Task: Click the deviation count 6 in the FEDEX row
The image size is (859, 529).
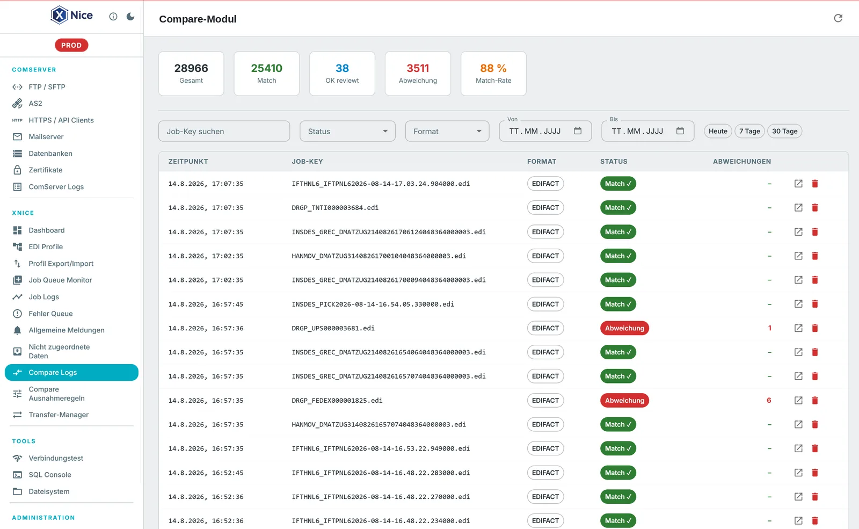Action: point(769,400)
